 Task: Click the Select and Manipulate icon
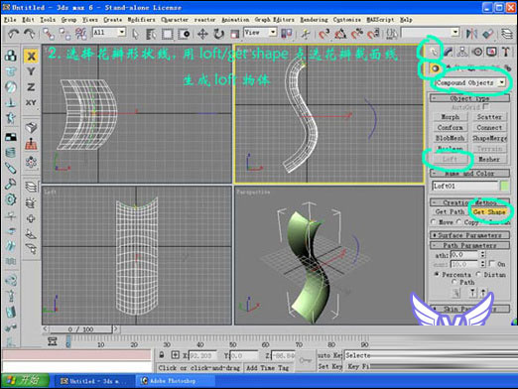(x=306, y=34)
